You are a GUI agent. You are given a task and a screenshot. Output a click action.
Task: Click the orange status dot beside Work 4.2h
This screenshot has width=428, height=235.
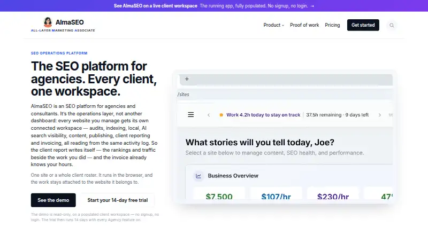pyautogui.click(x=221, y=115)
